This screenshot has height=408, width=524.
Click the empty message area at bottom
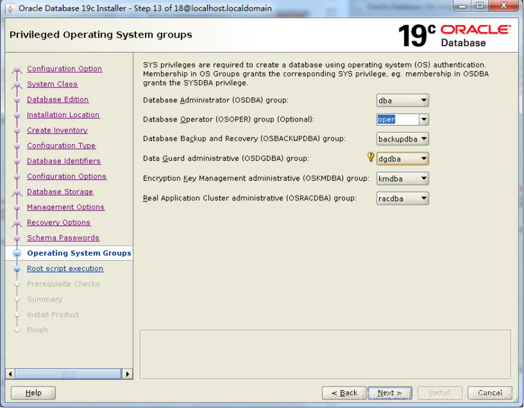pyautogui.click(x=325, y=355)
